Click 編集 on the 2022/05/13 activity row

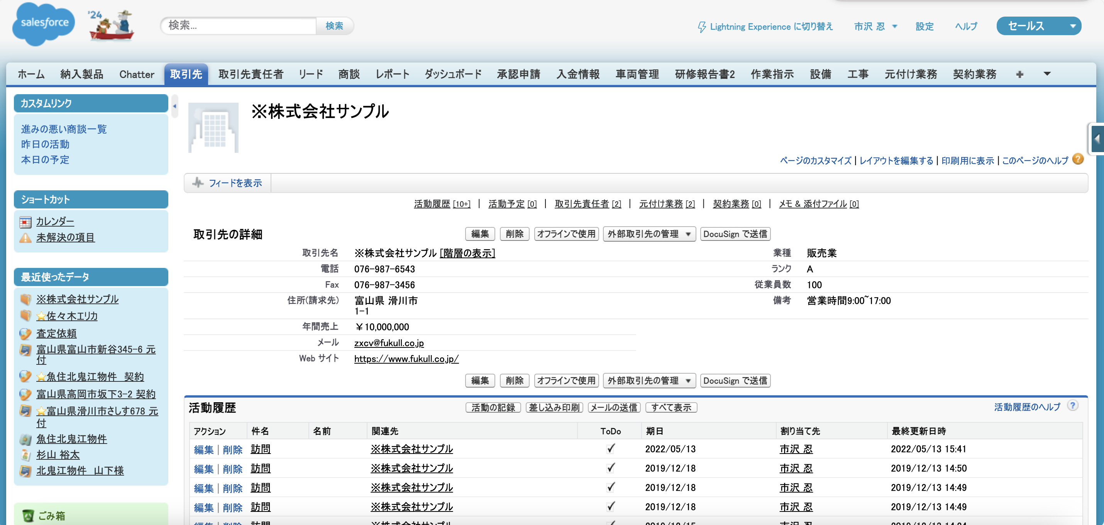(203, 450)
